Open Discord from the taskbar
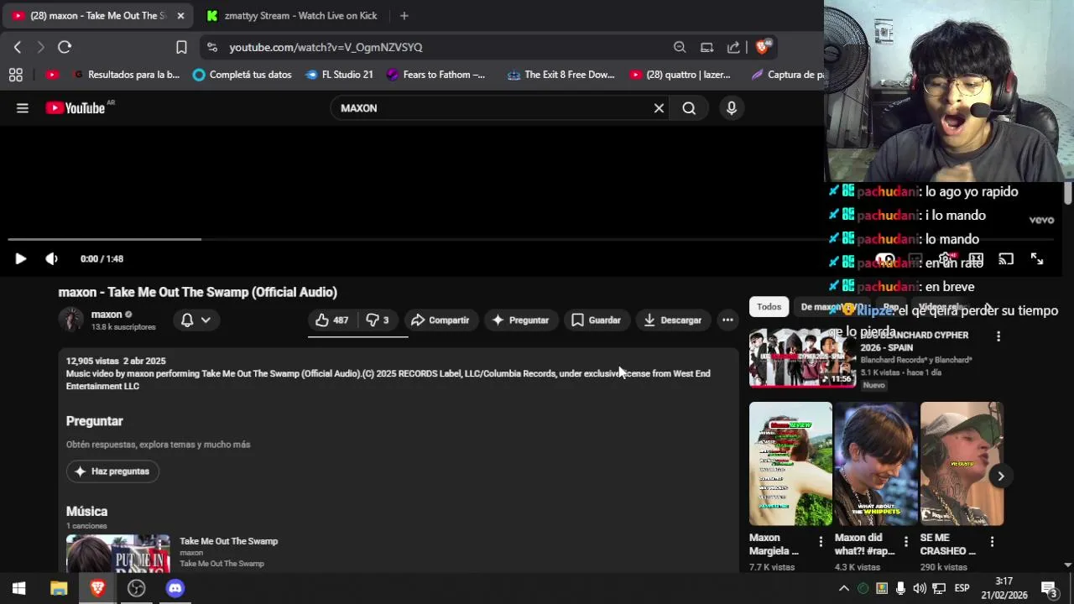1074x604 pixels. click(x=175, y=588)
